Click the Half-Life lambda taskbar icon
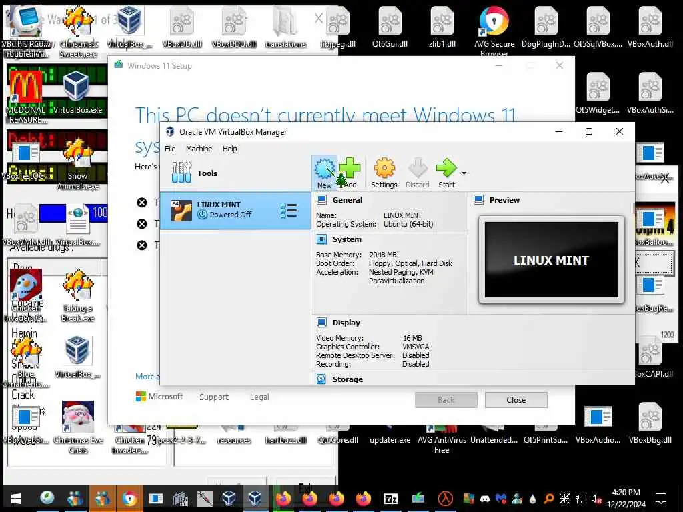Screen dimensions: 683x512 pyautogui.click(x=445, y=498)
